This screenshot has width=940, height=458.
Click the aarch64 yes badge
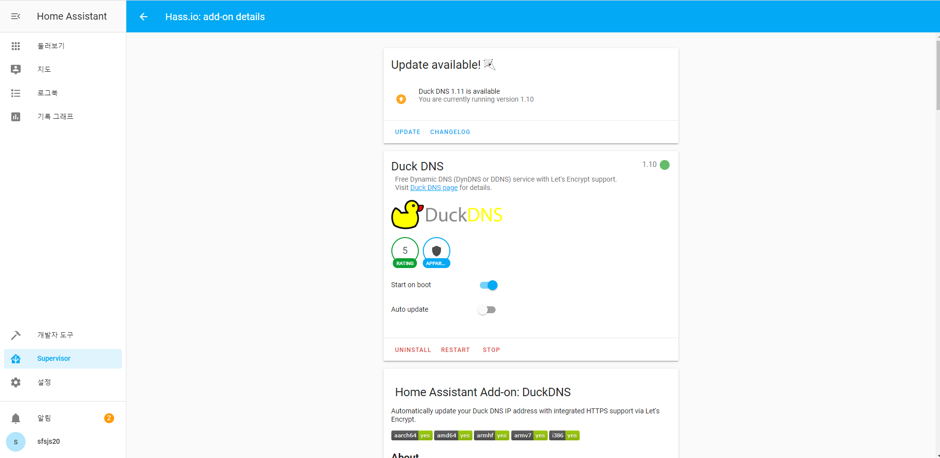click(412, 435)
